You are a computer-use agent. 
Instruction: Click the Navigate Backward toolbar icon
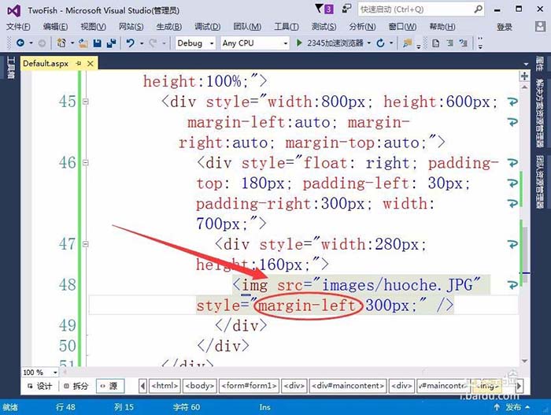tap(20, 43)
